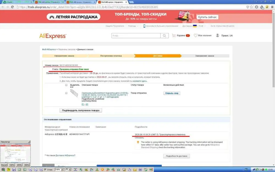Click the нажмите здесь link
Viewport: 275px width, 172px height.
pos(140,81)
